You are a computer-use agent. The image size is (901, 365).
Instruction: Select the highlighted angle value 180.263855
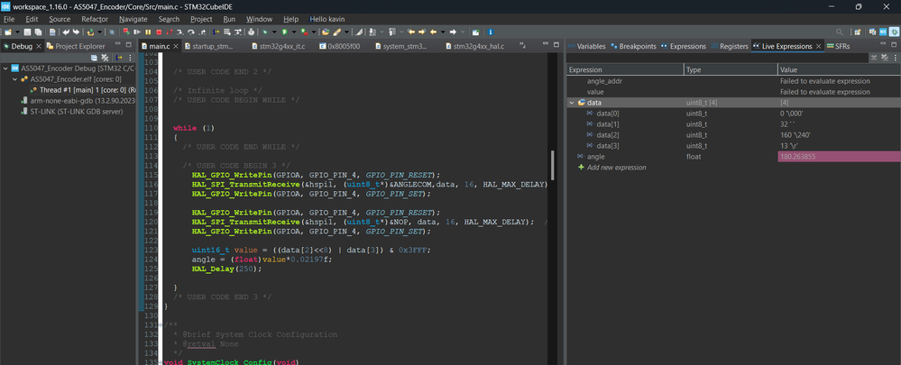797,157
